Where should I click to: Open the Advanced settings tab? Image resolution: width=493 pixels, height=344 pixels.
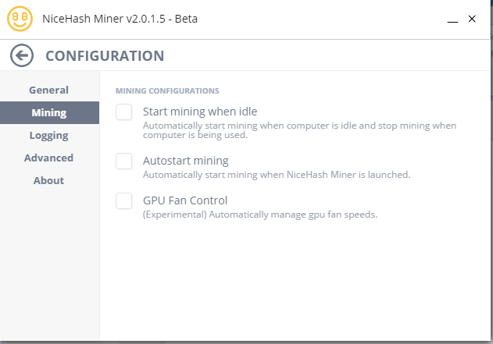pos(48,158)
